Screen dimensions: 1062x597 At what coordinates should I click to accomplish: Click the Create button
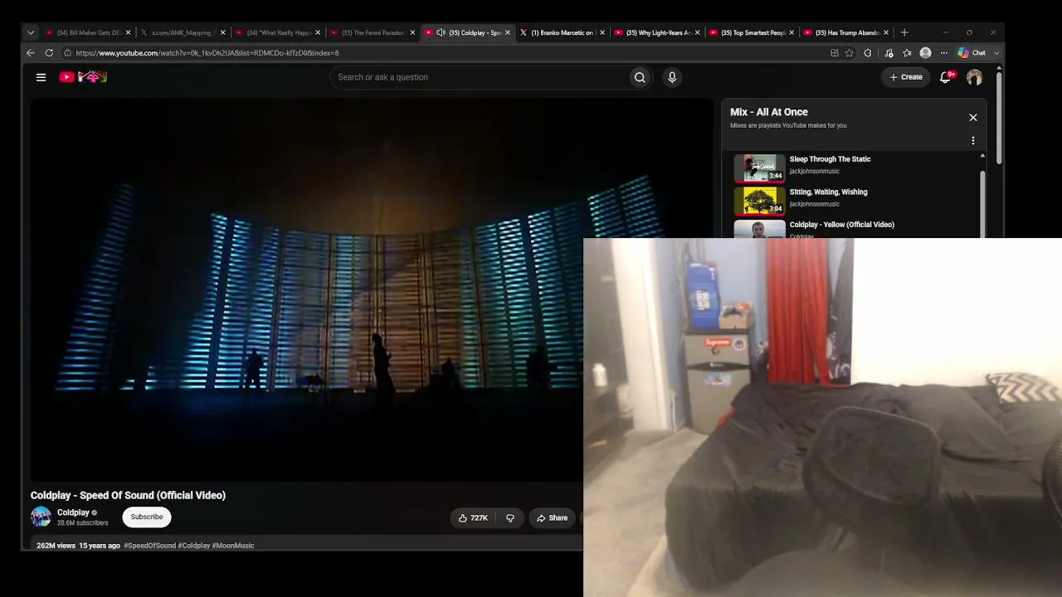click(905, 77)
